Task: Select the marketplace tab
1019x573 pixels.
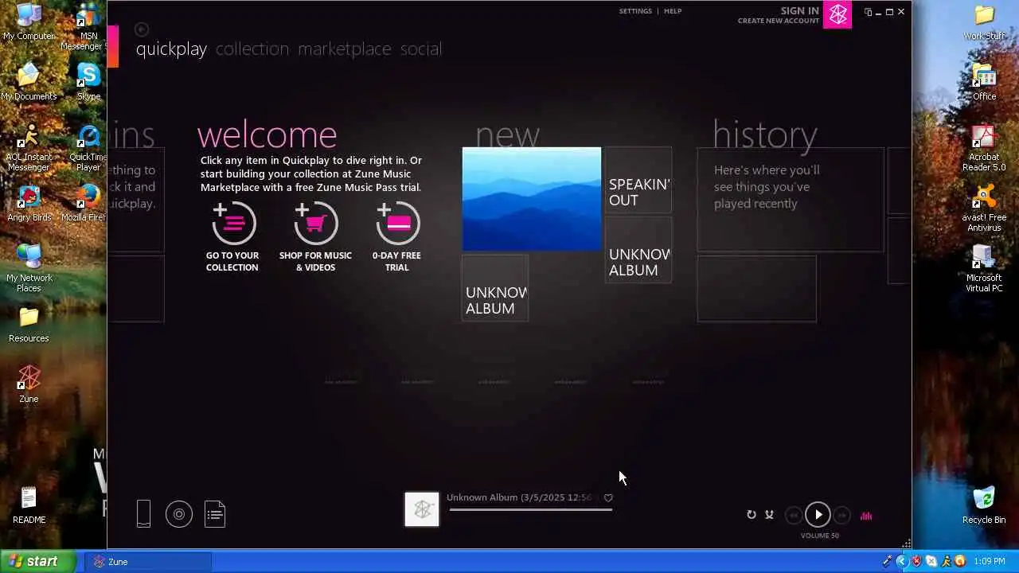Action: click(345, 49)
